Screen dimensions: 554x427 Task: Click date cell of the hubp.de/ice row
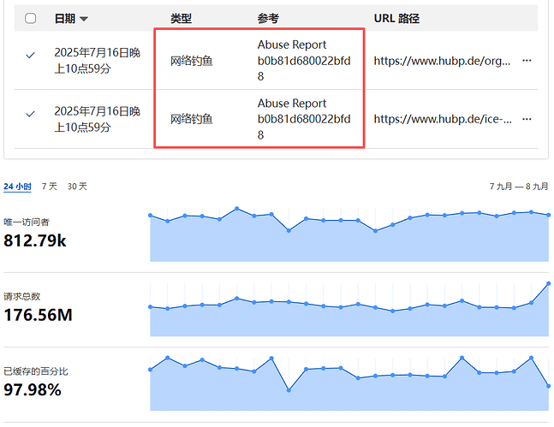97,119
